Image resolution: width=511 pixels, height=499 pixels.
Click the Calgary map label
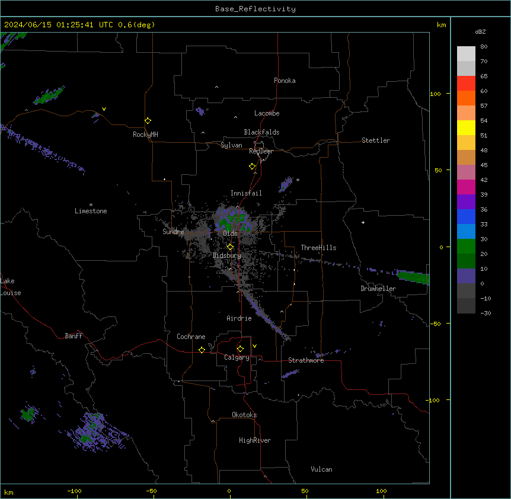(x=237, y=357)
